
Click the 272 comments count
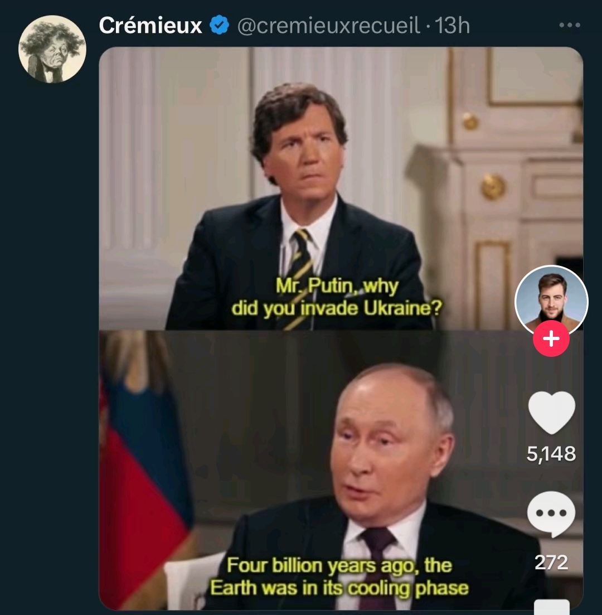tap(551, 562)
